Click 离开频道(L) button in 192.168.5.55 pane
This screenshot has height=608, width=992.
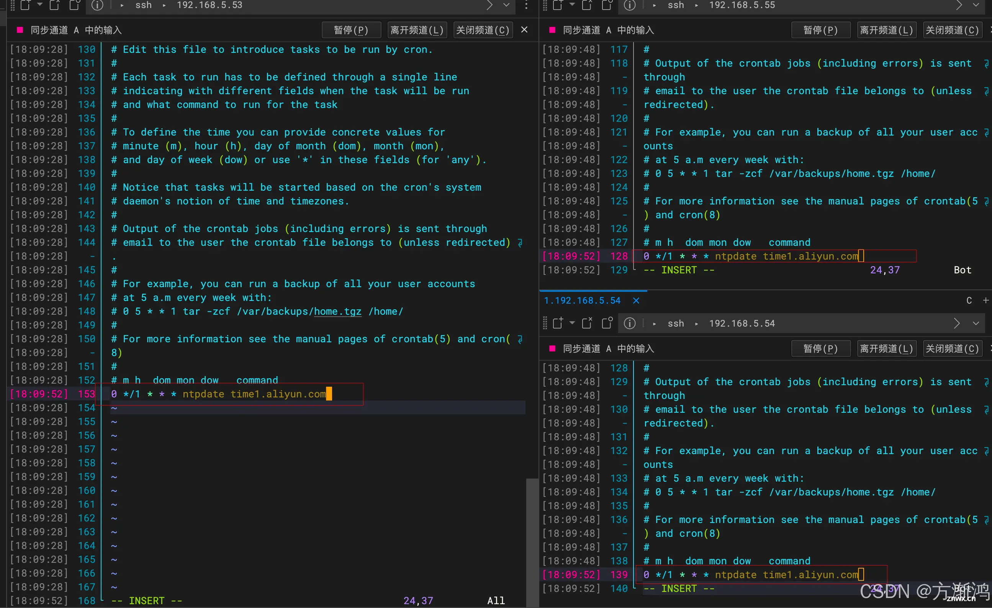point(887,30)
